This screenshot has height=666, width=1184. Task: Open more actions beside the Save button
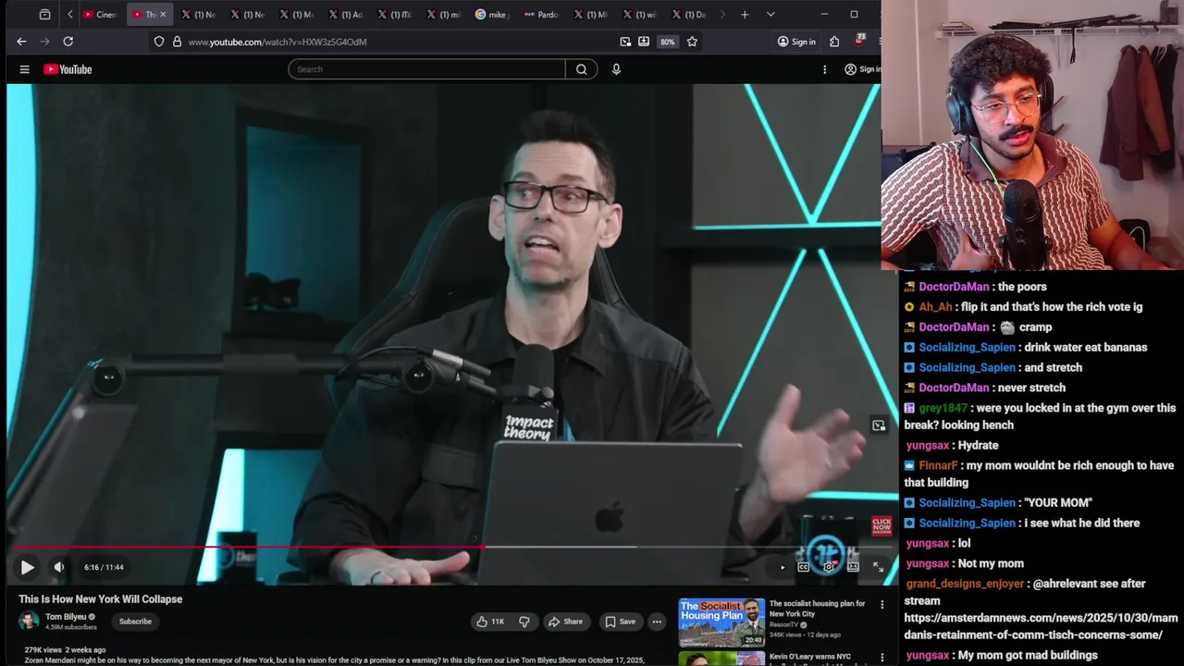657,622
